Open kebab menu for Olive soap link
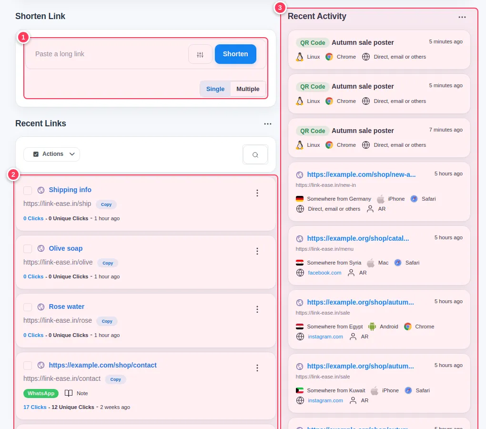The image size is (486, 429). [x=257, y=251]
